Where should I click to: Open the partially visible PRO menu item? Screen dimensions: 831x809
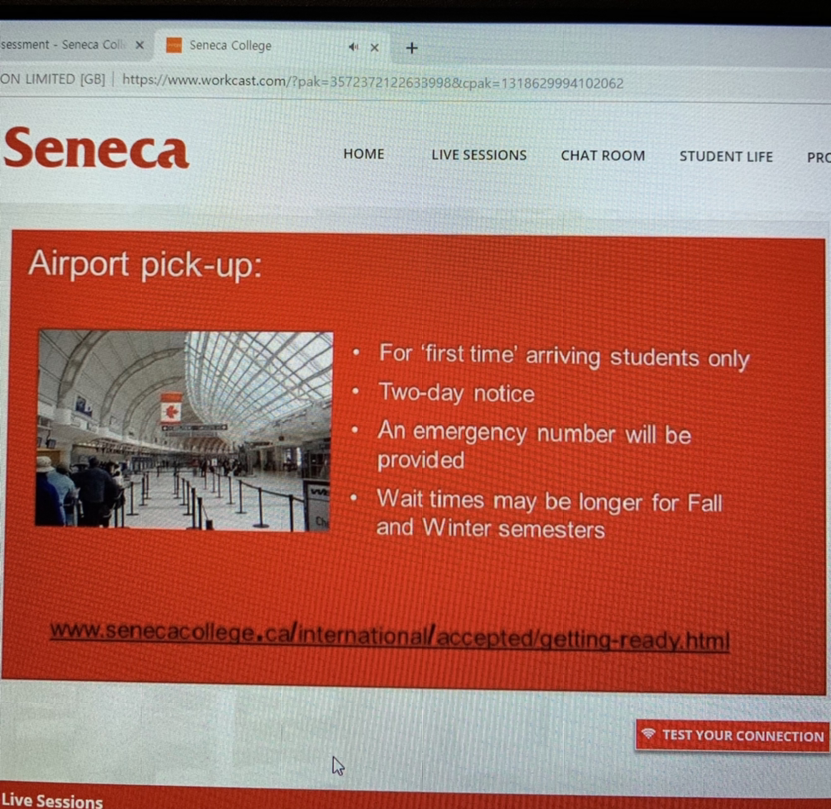click(x=819, y=157)
